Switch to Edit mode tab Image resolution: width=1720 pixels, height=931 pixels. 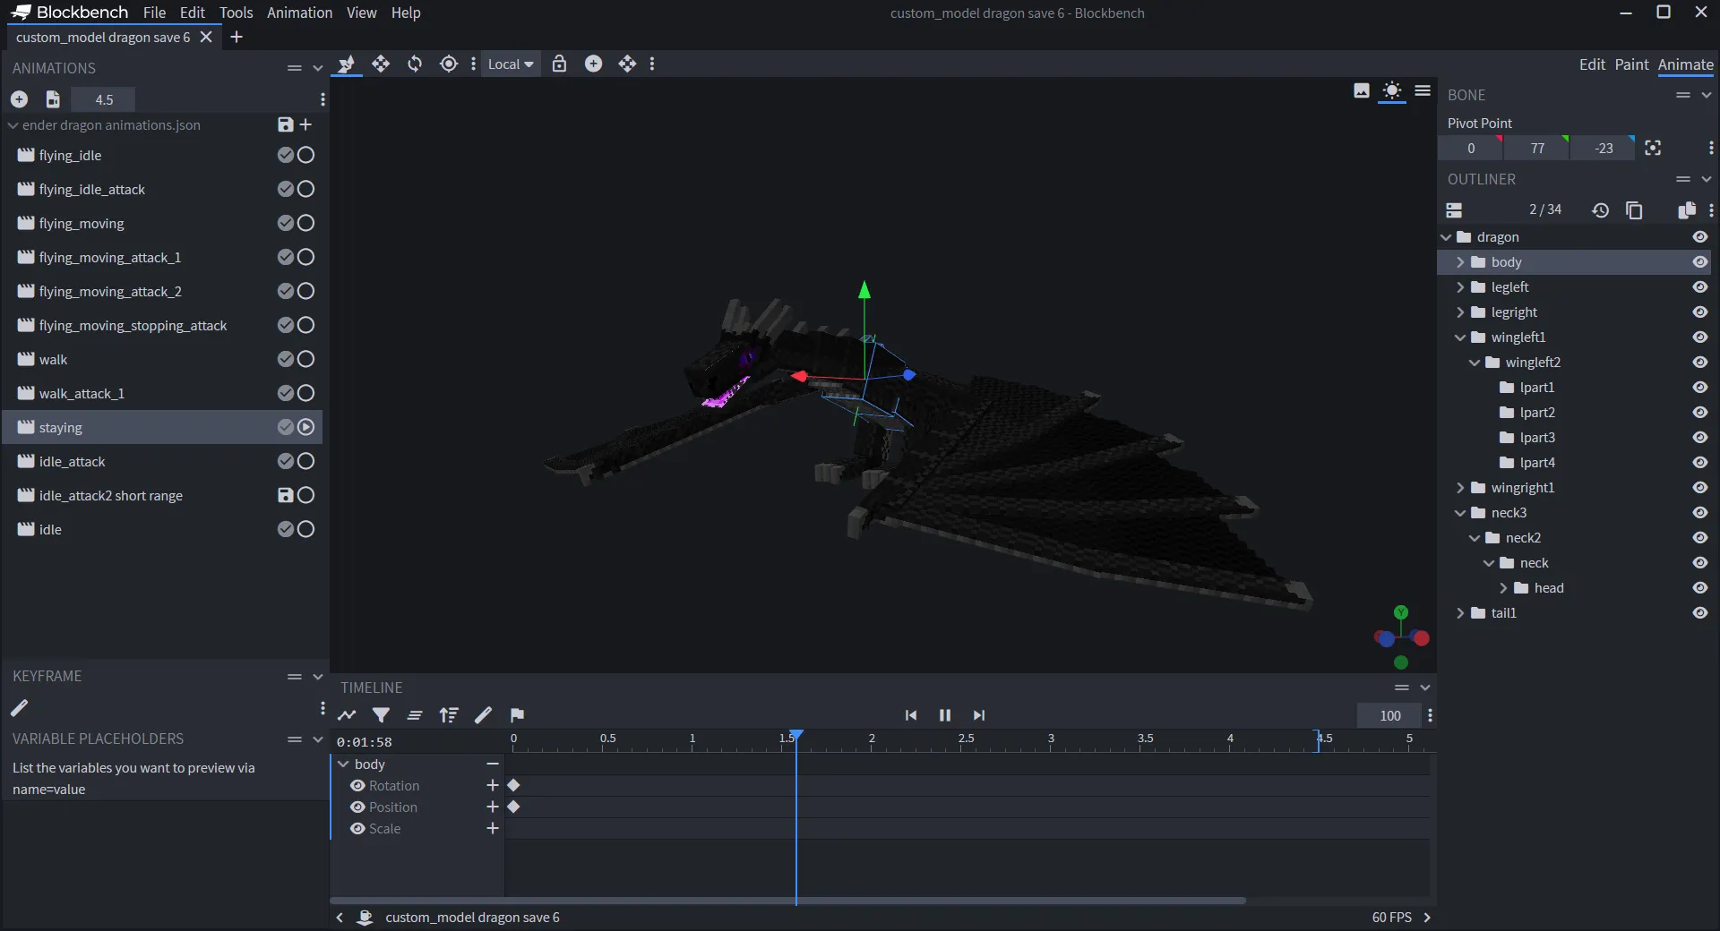pos(1592,64)
